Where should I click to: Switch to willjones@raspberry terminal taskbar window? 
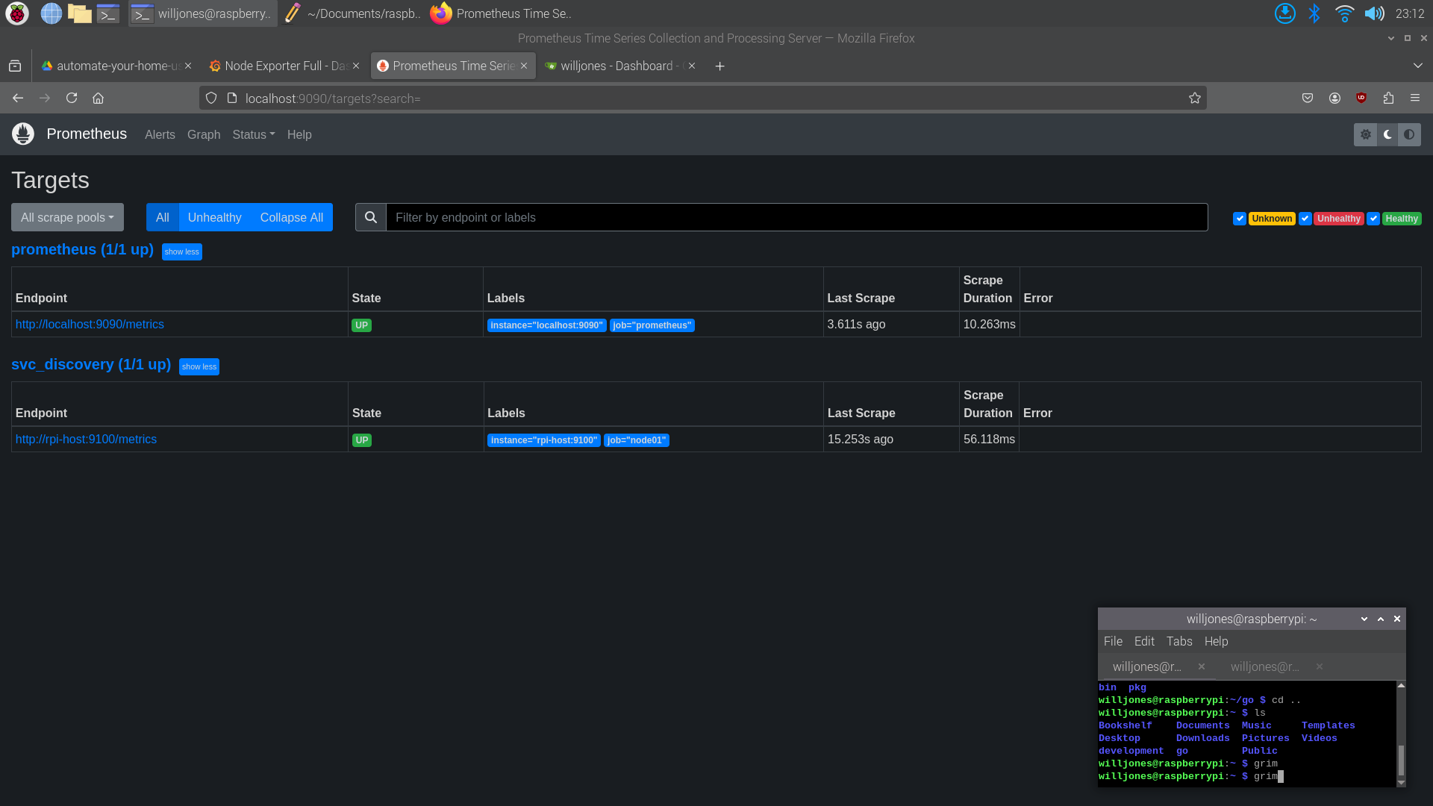(203, 13)
